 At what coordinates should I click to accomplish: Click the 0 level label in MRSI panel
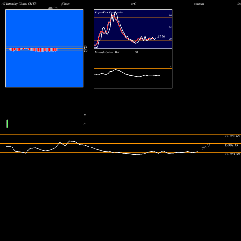(170, 67)
